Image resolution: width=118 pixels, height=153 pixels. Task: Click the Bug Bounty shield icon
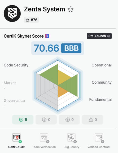[x=71, y=137]
